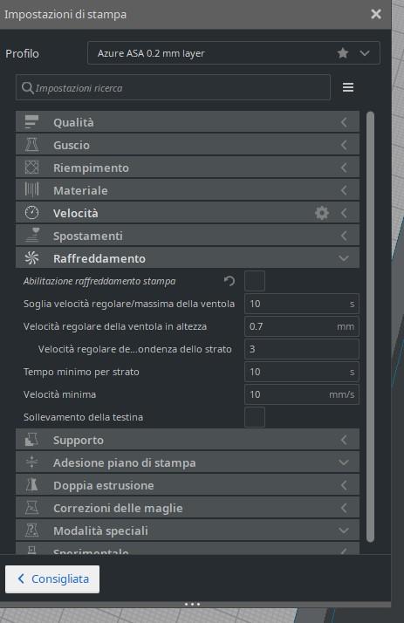Reset Abilitazione raffreddamento stampa with the arrow
The width and height of the screenshot is (404, 623).
pos(229,281)
